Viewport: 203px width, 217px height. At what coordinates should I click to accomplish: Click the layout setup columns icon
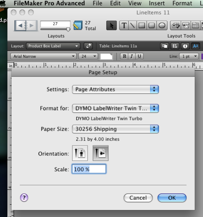(x=175, y=46)
